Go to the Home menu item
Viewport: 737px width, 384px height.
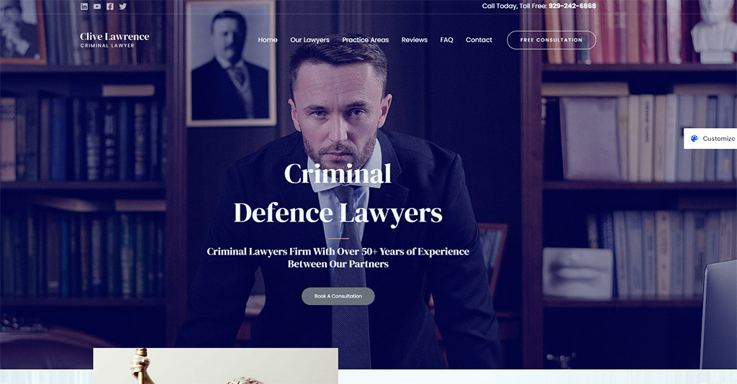pos(268,40)
